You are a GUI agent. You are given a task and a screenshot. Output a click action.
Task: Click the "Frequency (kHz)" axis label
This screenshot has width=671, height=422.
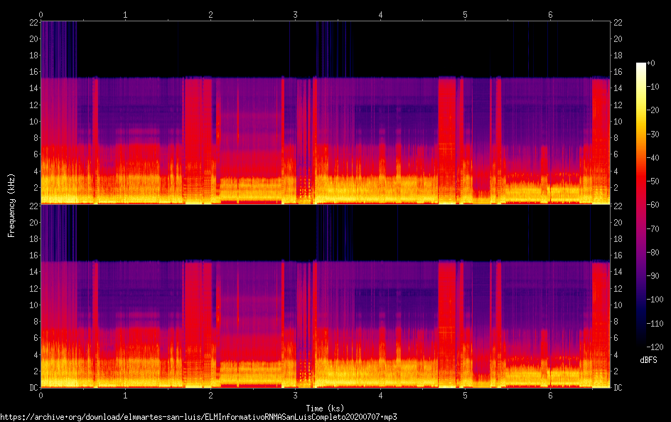pos(11,206)
